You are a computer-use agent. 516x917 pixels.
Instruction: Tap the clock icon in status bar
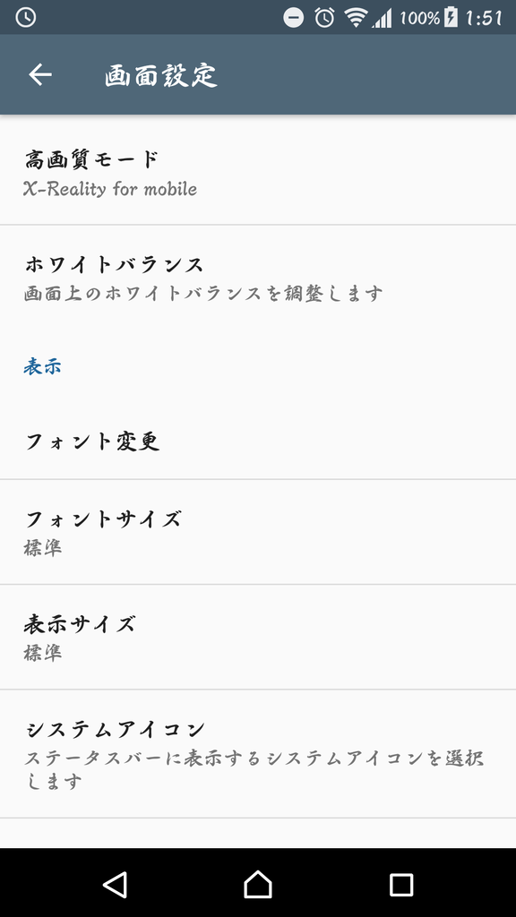[x=26, y=18]
